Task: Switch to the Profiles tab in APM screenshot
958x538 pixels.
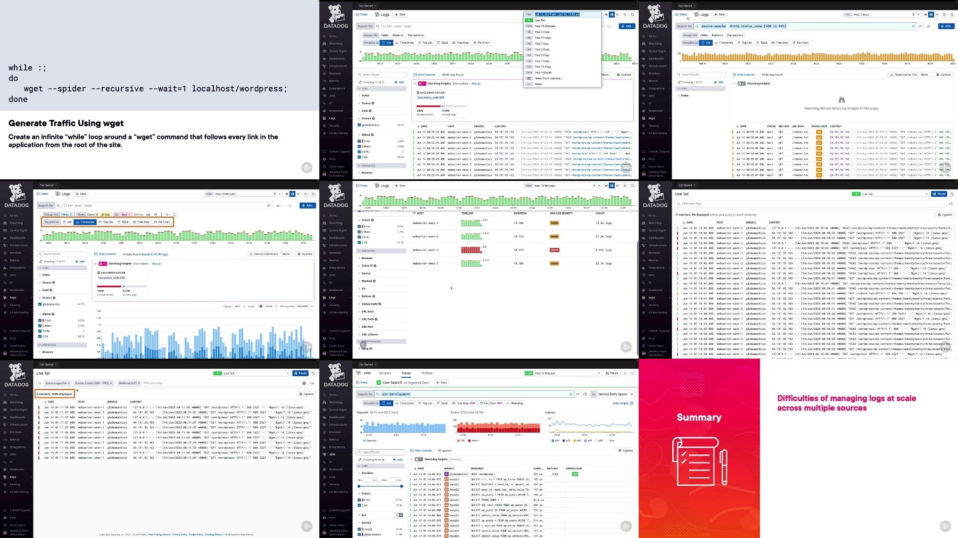Action: [x=427, y=373]
